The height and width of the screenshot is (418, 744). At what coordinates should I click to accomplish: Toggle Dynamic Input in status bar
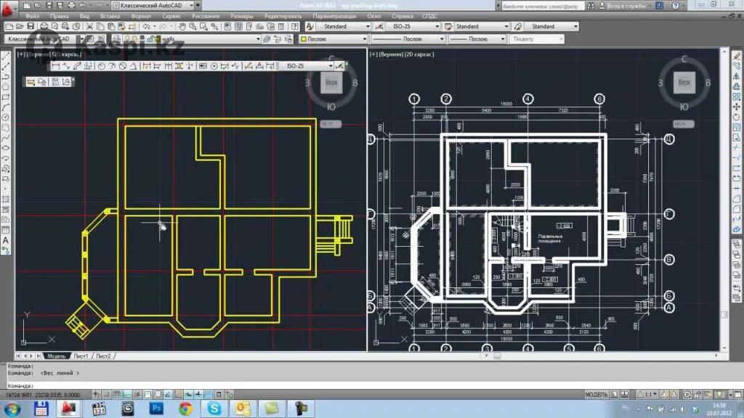[188, 394]
